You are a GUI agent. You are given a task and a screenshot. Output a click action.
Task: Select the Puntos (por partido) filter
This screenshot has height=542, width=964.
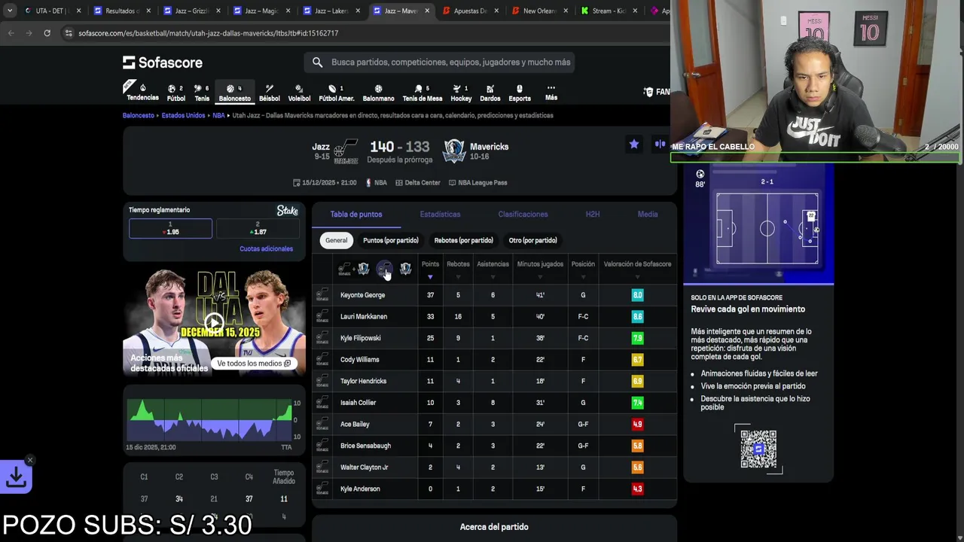tap(390, 241)
